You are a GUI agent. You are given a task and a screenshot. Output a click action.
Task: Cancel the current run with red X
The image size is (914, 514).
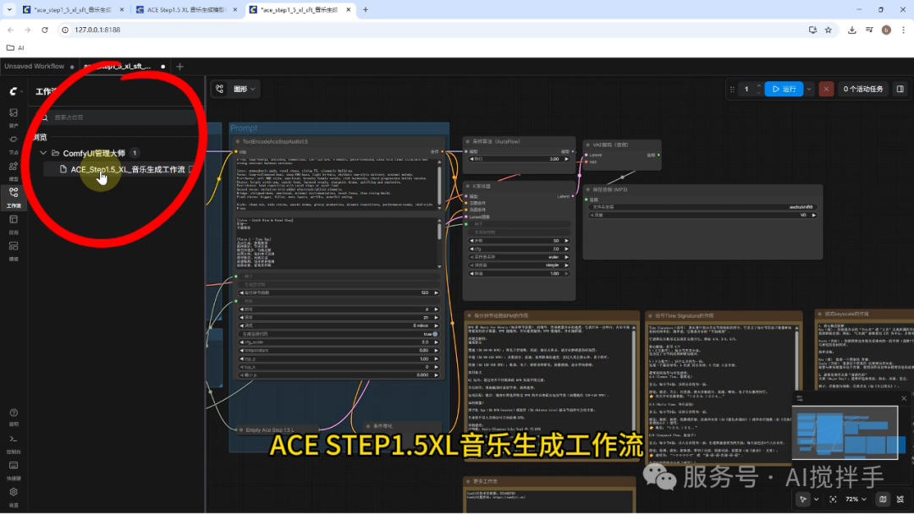pos(826,89)
